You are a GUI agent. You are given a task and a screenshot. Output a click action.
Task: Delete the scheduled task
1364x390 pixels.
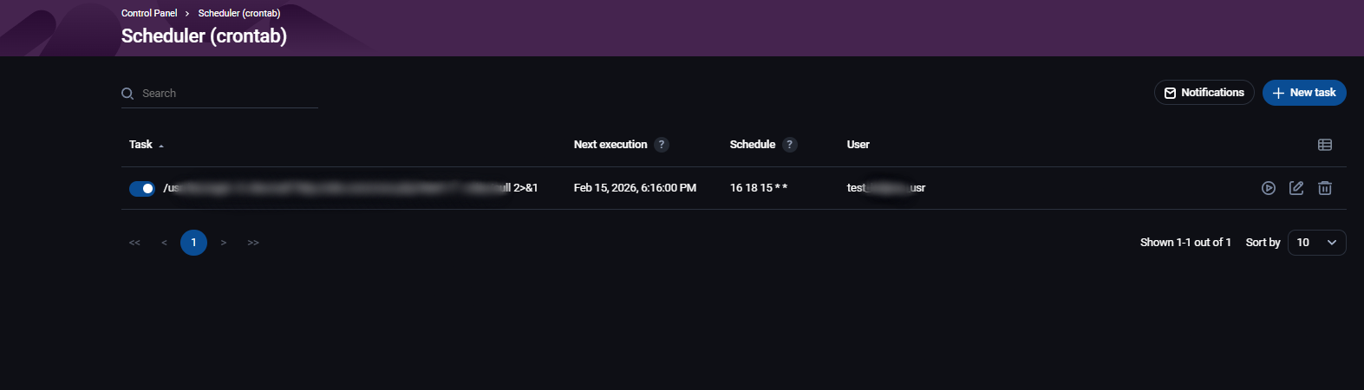(1325, 188)
